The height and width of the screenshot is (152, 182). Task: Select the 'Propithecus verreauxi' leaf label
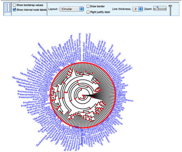click(x=35, y=101)
